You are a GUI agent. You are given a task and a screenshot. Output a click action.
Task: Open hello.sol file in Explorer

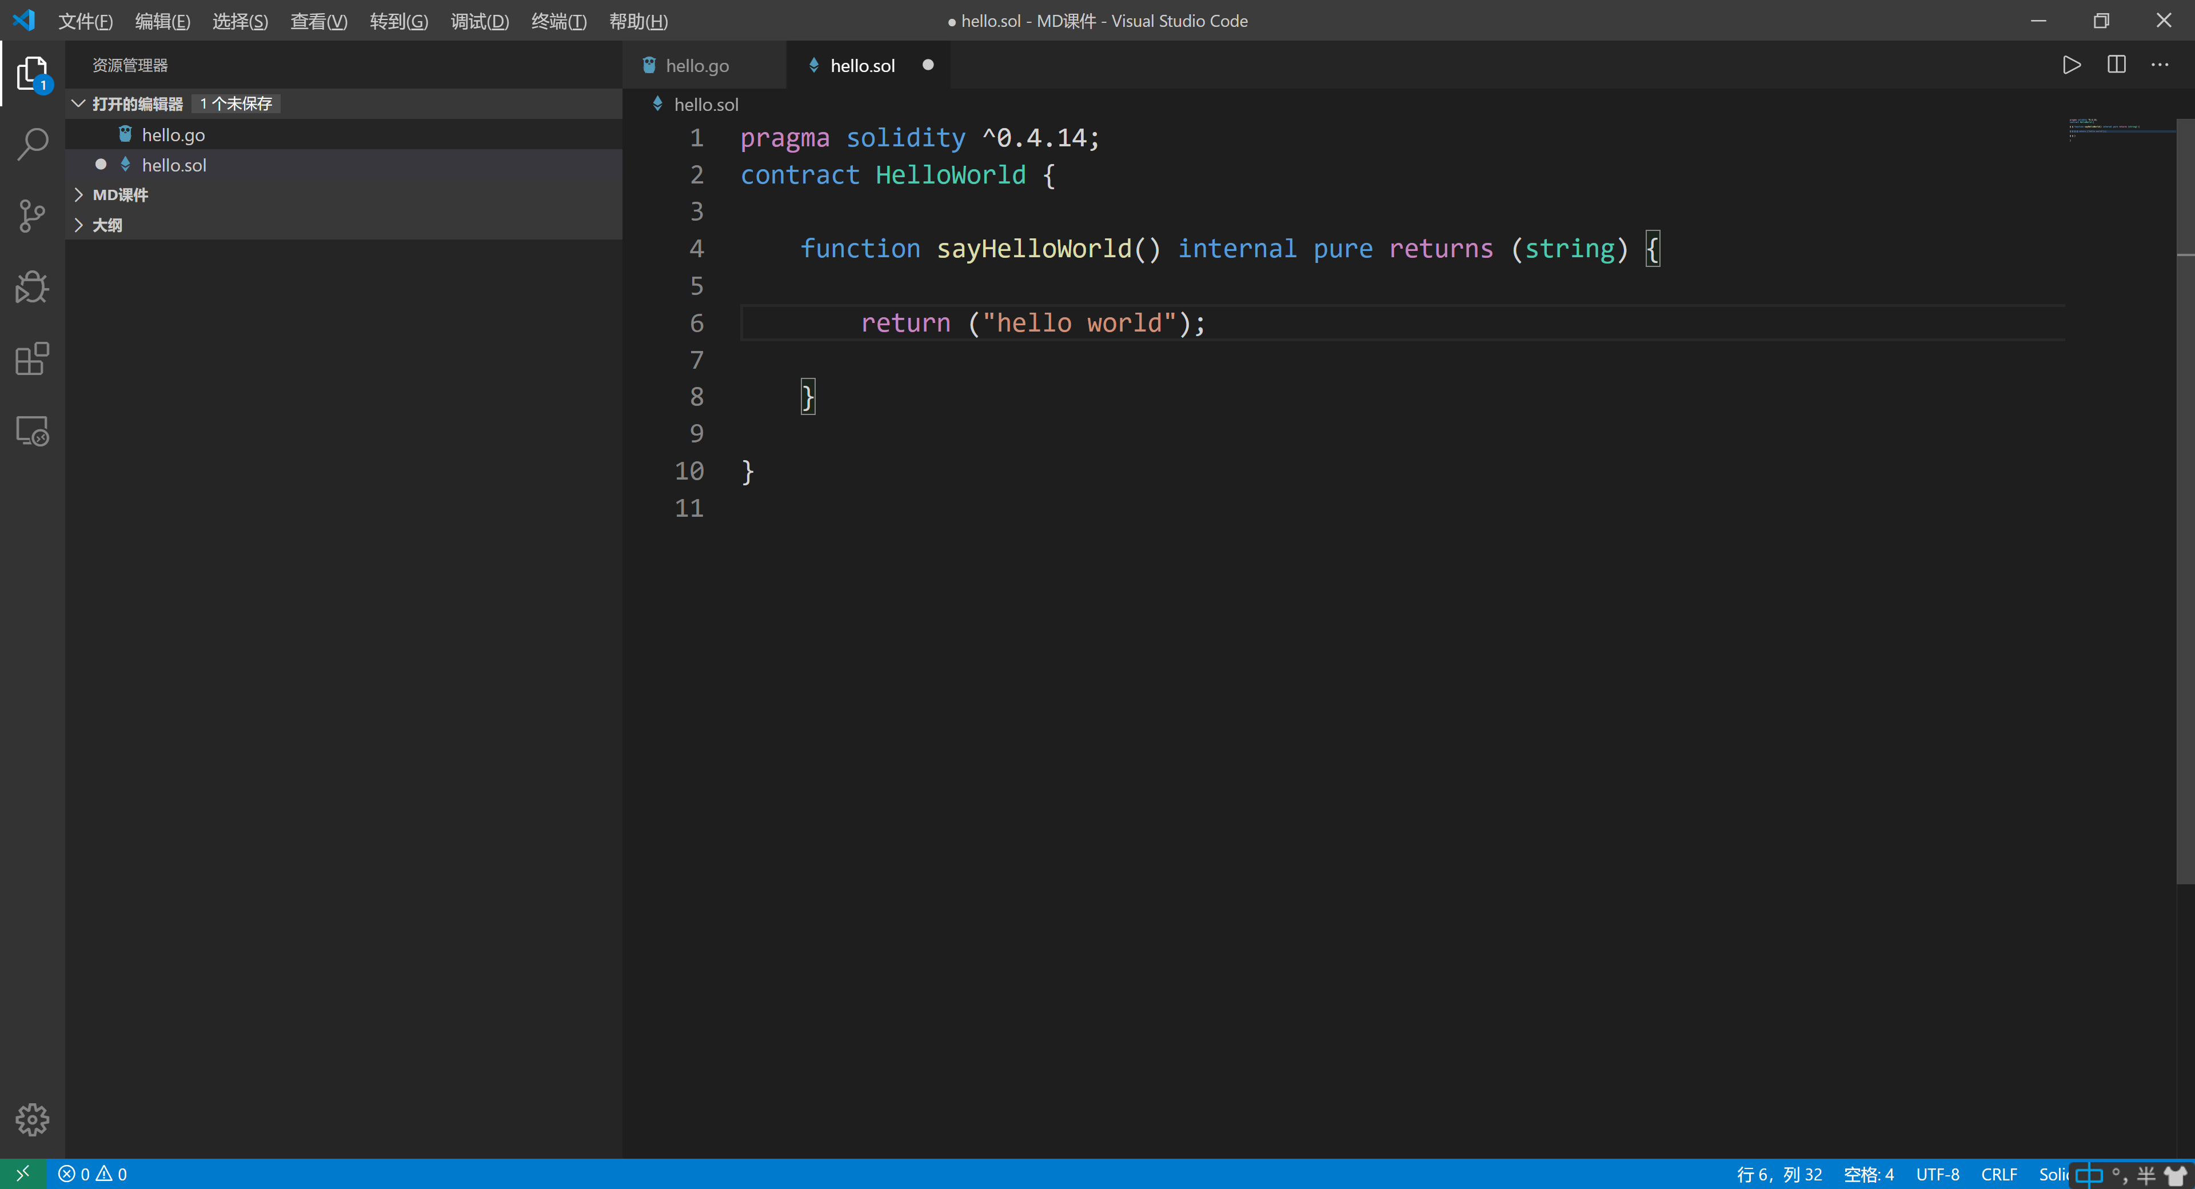pyautogui.click(x=174, y=164)
